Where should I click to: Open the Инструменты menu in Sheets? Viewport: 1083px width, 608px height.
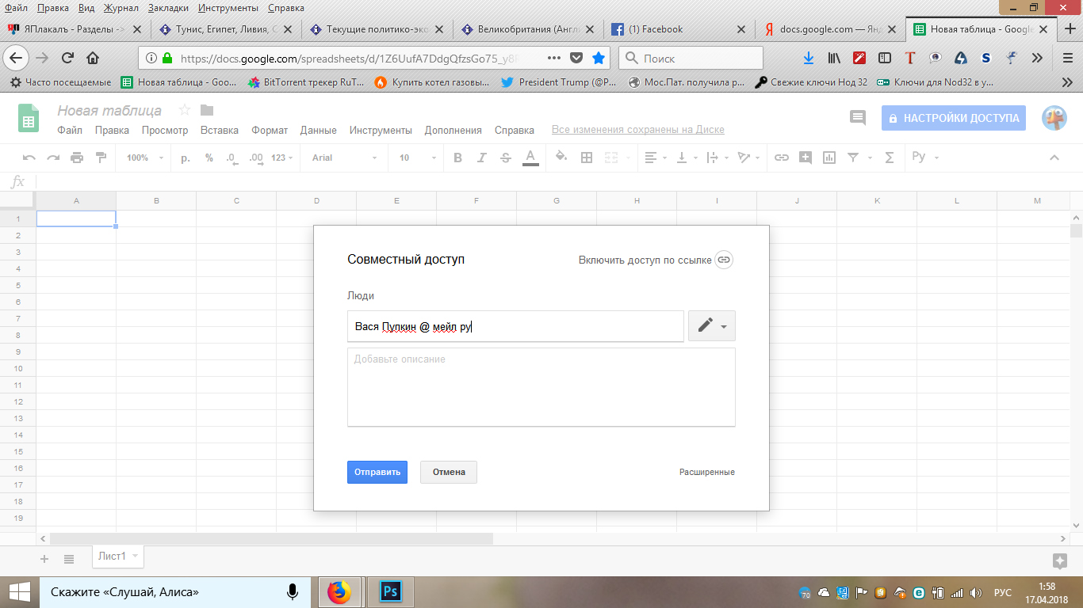point(381,131)
